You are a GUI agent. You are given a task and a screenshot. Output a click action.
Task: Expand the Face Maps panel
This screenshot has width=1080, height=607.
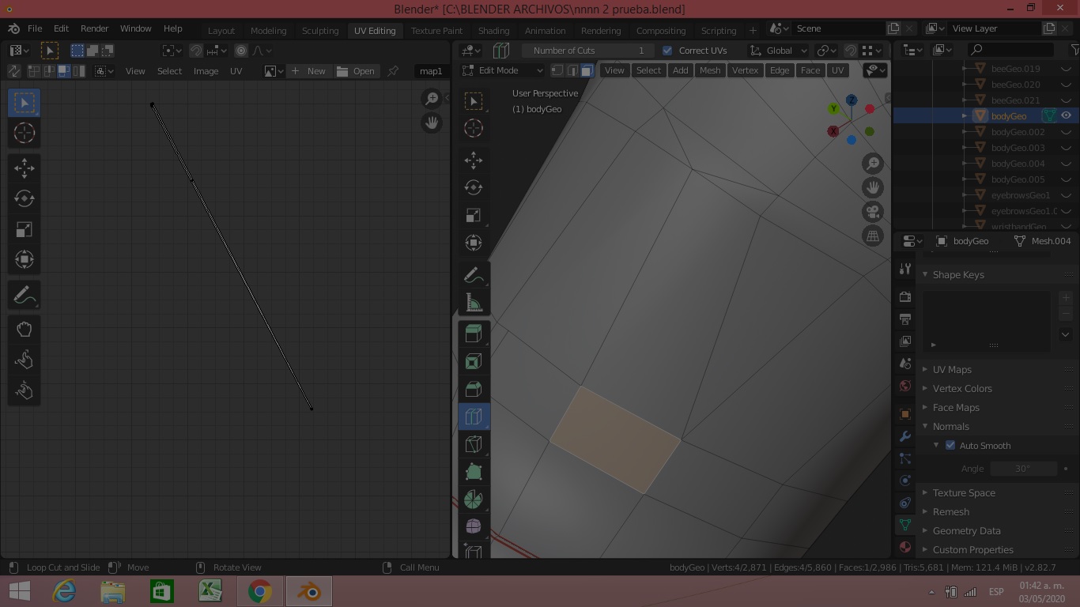click(996, 408)
